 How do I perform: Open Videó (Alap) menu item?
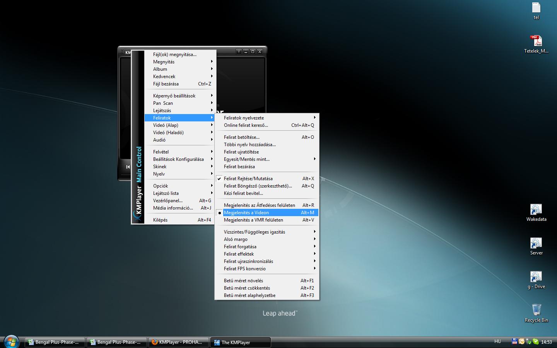coord(180,125)
